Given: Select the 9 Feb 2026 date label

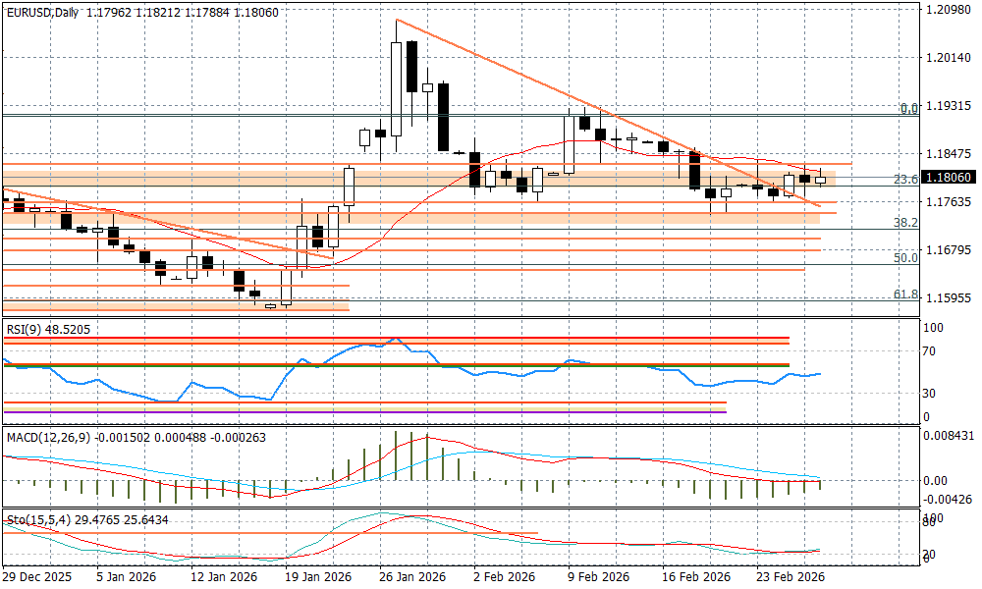Looking at the screenshot, I should (599, 579).
